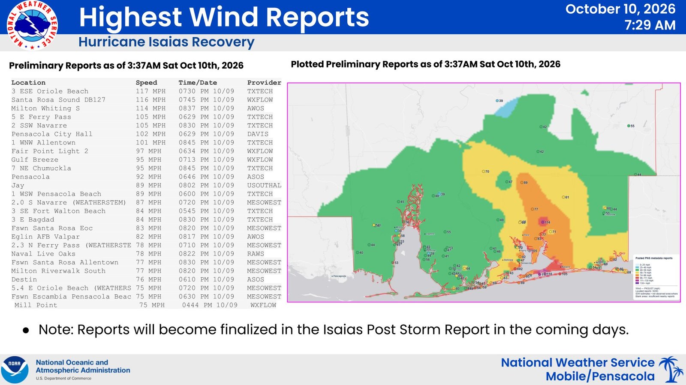Click the '116 MPH' speed value

tap(150, 100)
